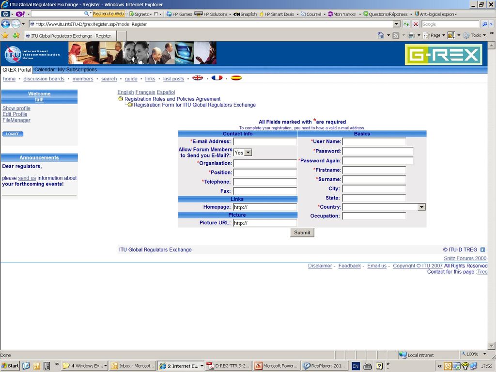Open the discussion boards nav link
The height and width of the screenshot is (372, 496).
coord(44,79)
